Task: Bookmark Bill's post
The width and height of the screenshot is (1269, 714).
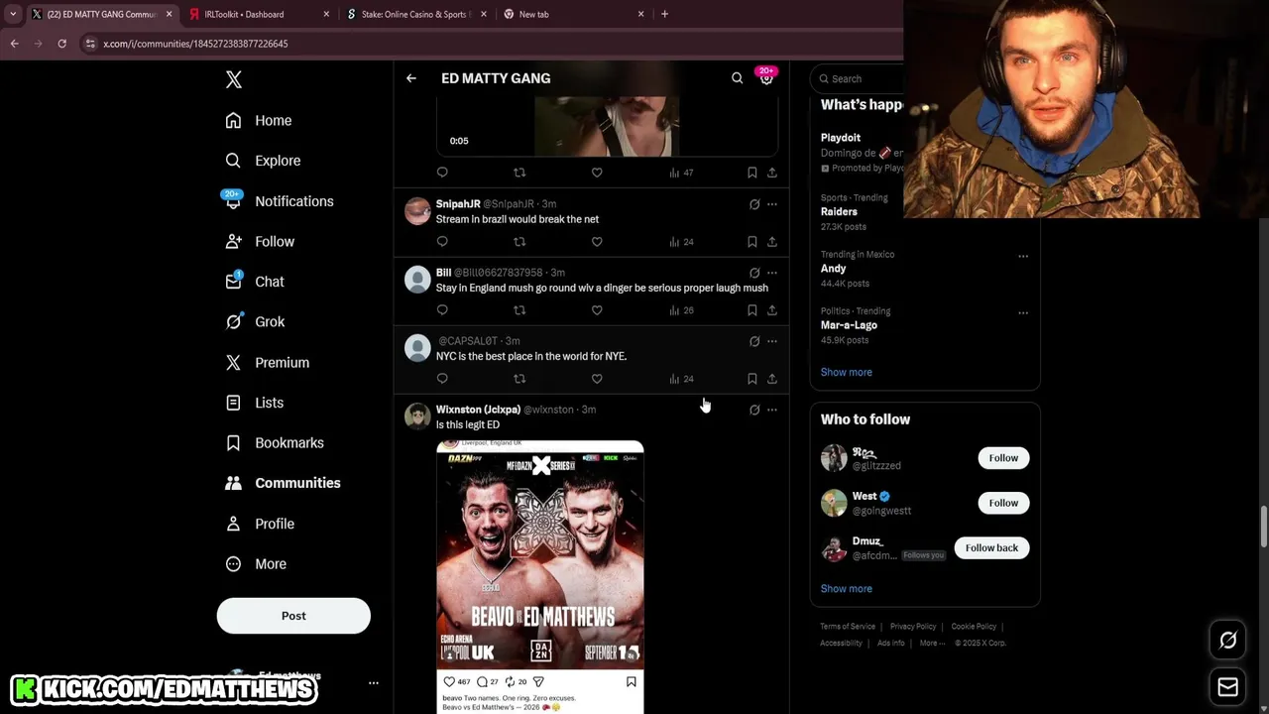Action: click(x=751, y=310)
